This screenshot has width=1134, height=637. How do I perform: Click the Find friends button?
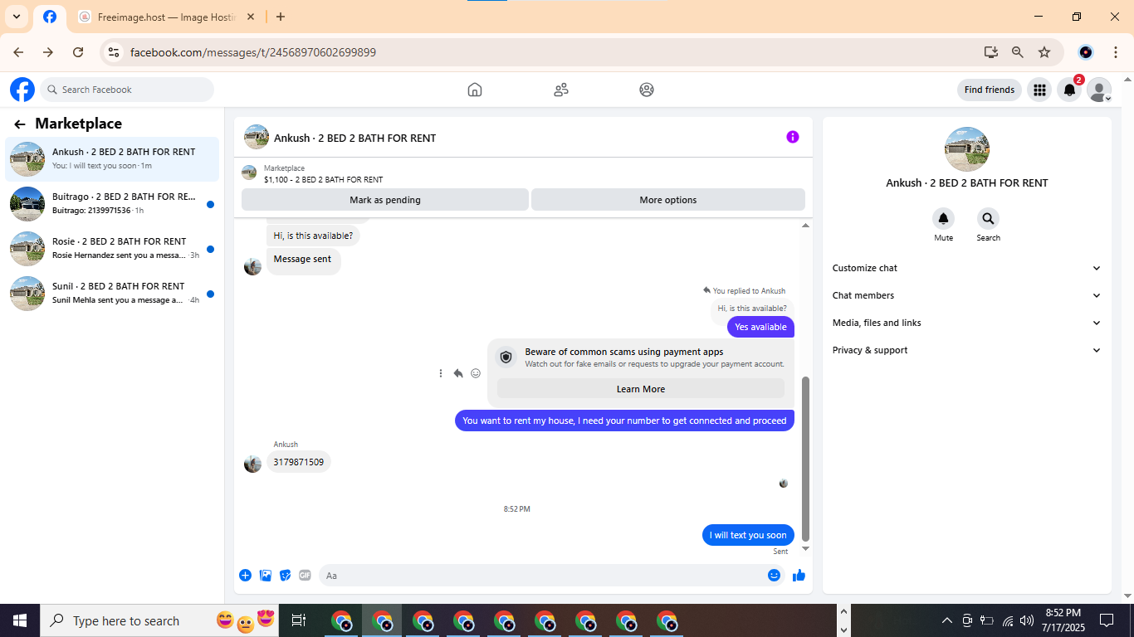[x=990, y=90]
